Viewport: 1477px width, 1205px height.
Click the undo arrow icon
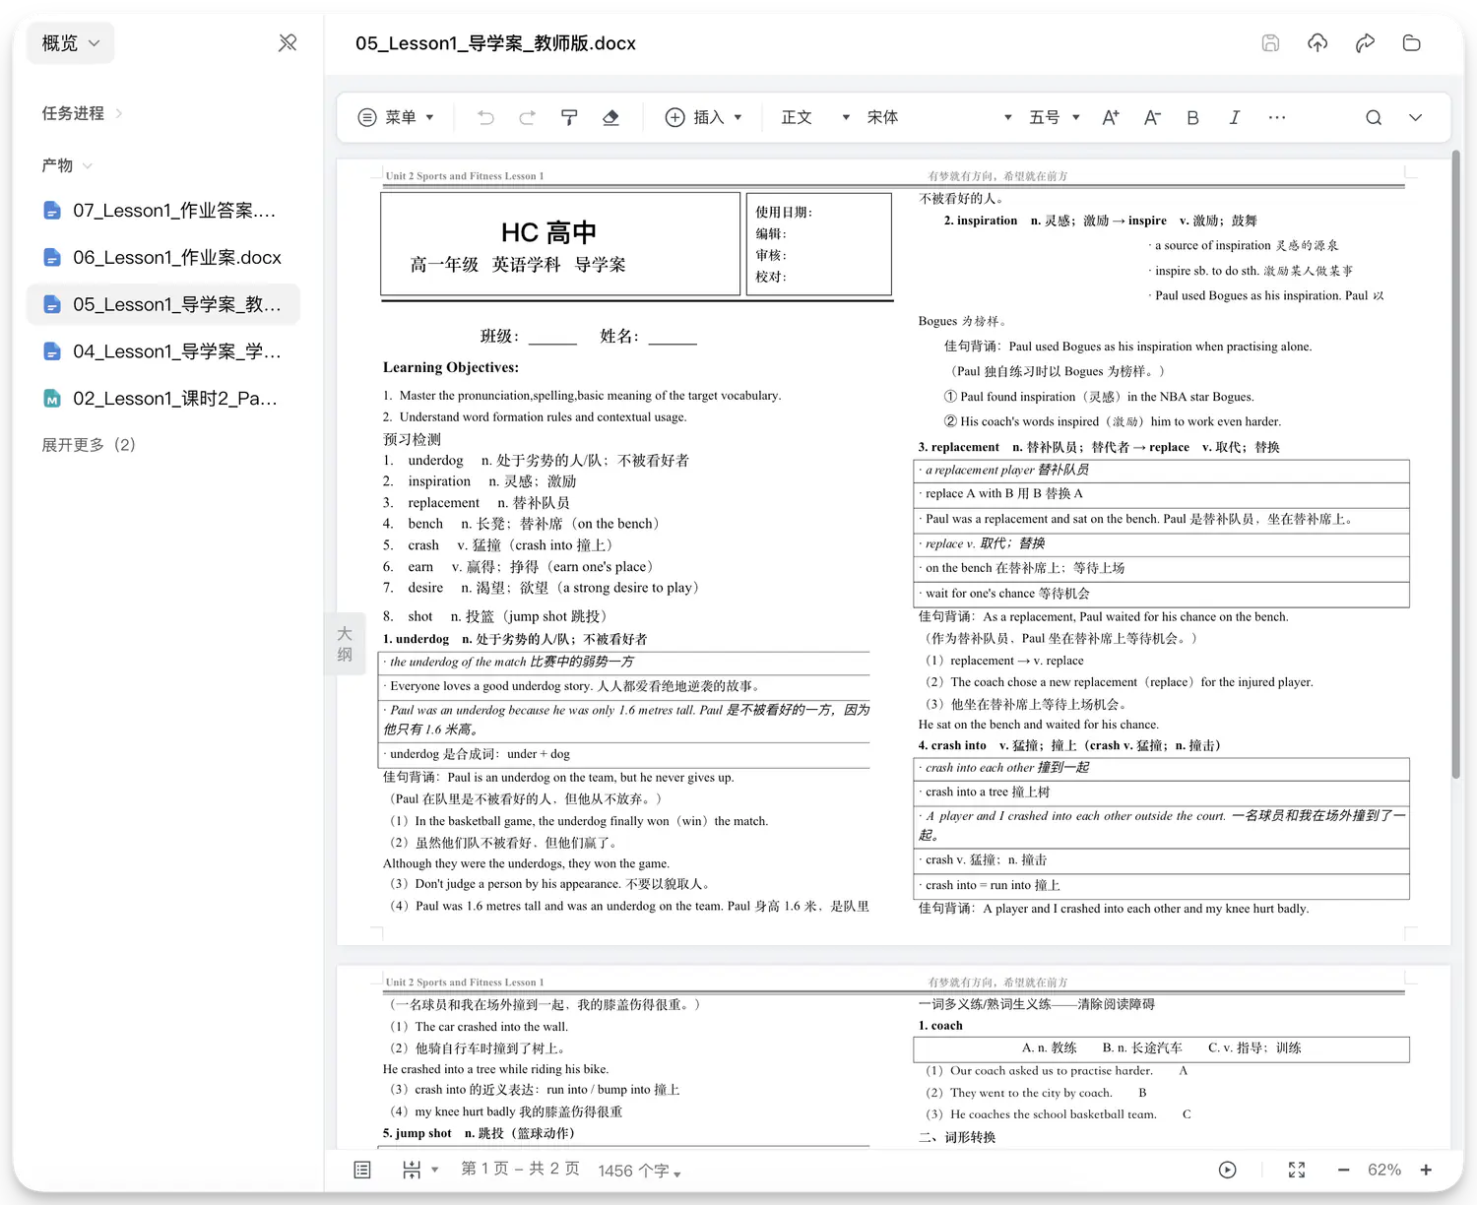coord(485,117)
